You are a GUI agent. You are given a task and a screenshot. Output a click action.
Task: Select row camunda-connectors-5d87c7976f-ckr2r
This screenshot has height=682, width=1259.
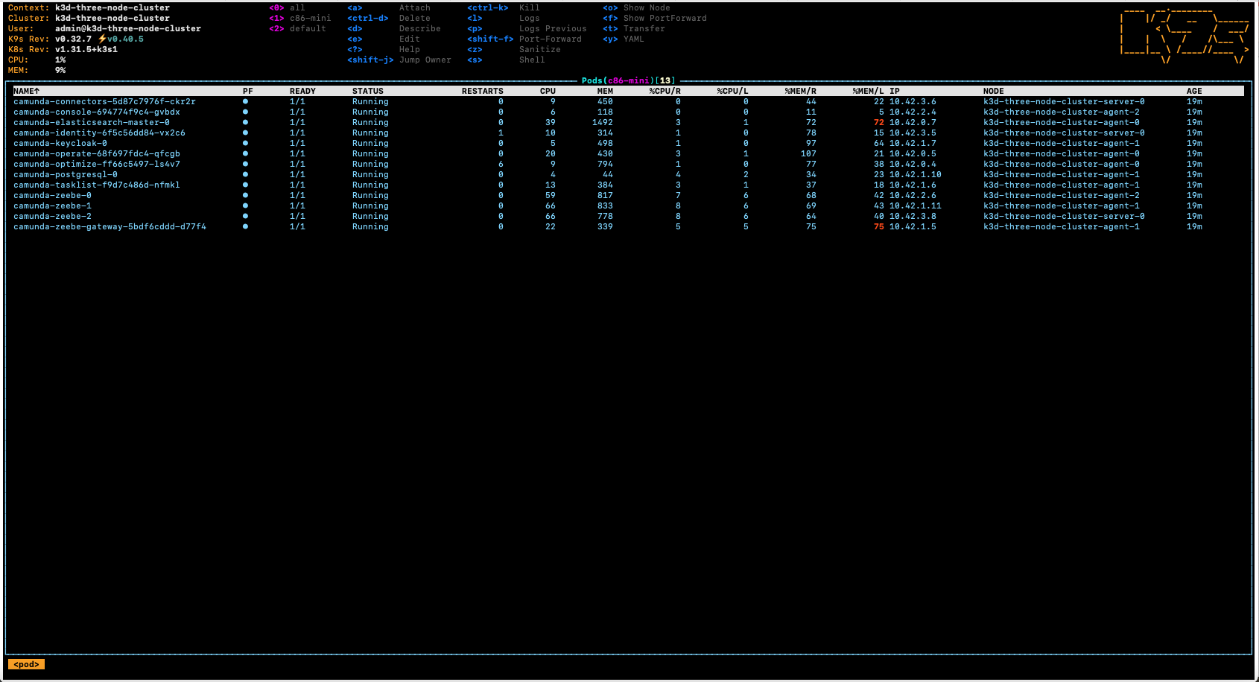click(x=628, y=101)
